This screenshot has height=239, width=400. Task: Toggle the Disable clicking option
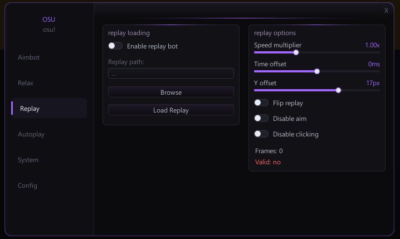261,134
